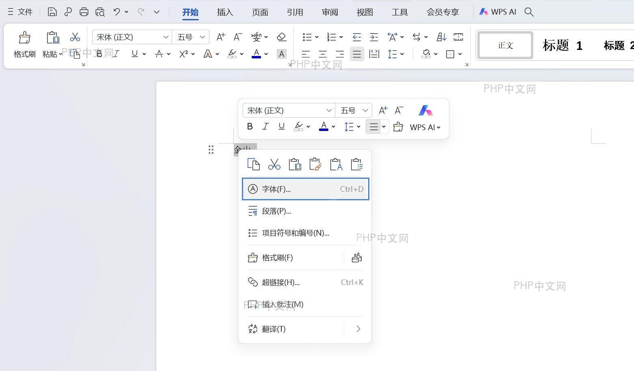Select 段落(P)... in the context menu
This screenshot has height=371, width=634.
pyautogui.click(x=306, y=211)
